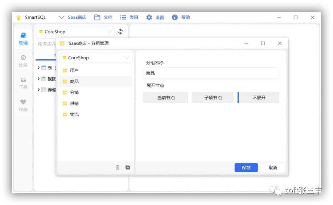The image size is (333, 205).
Task: Select the 商品 group
Action: (x=95, y=81)
